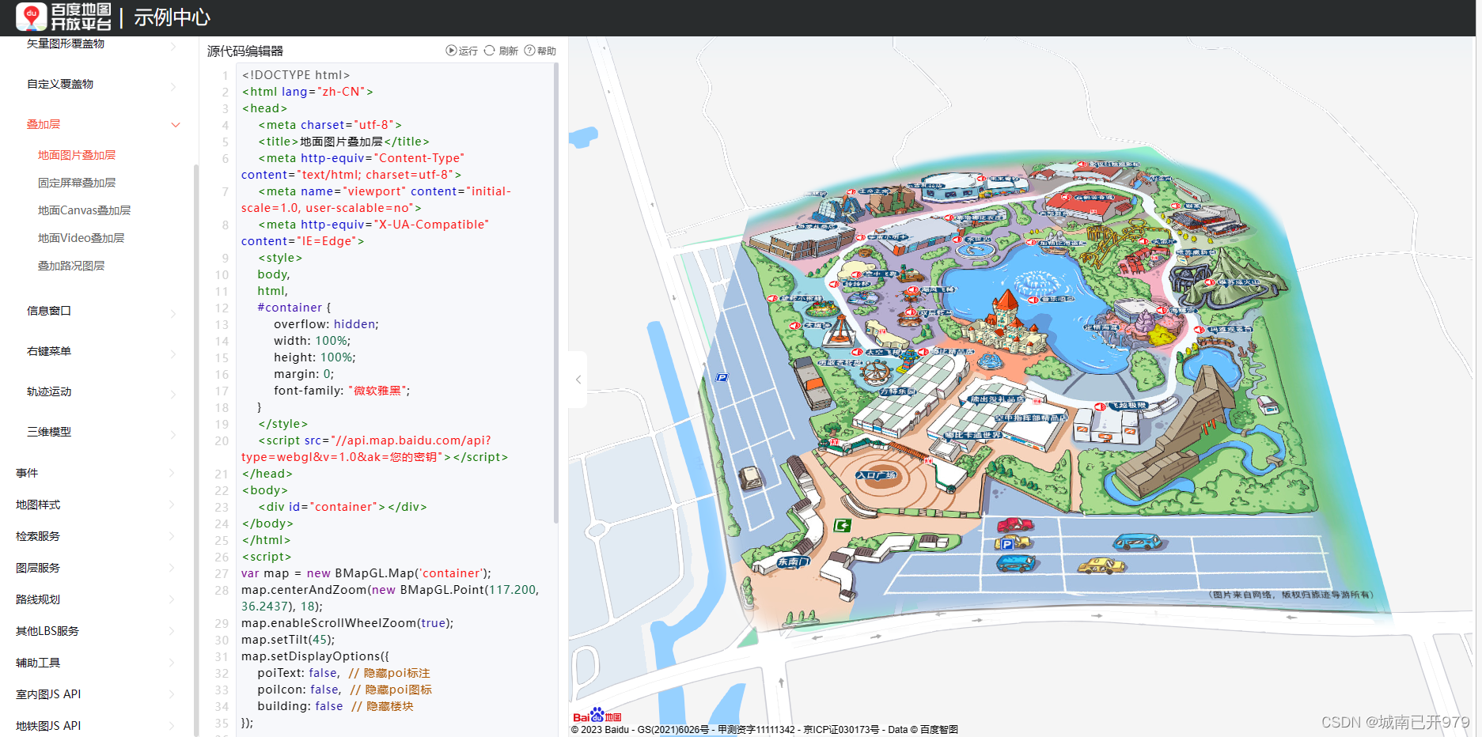Click code line 27 var map
1482x737 pixels.
click(366, 573)
